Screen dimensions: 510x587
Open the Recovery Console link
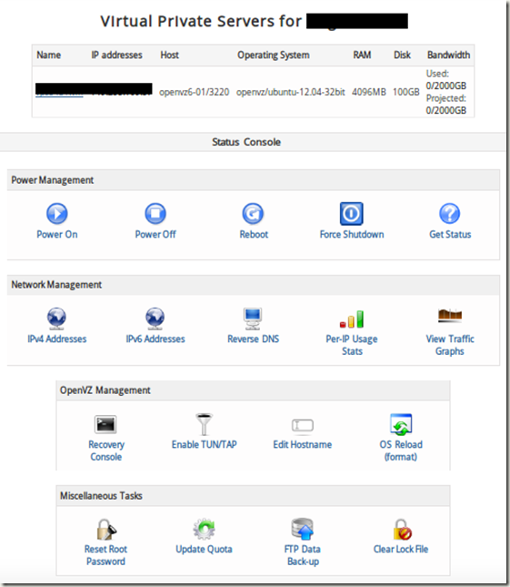click(x=106, y=450)
